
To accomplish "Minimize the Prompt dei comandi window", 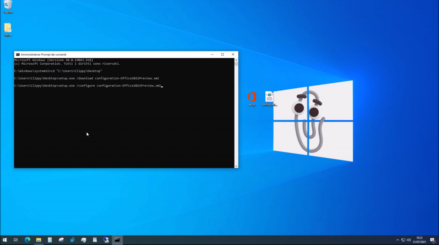I will pyautogui.click(x=212, y=54).
